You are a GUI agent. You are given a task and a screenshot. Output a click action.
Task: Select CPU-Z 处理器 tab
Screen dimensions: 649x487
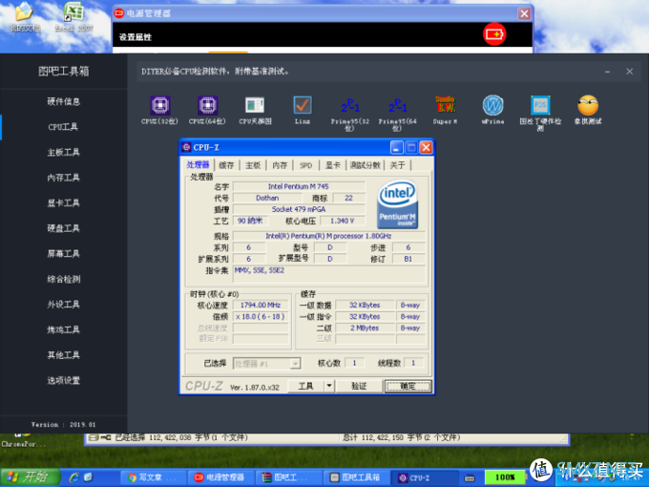(x=198, y=164)
